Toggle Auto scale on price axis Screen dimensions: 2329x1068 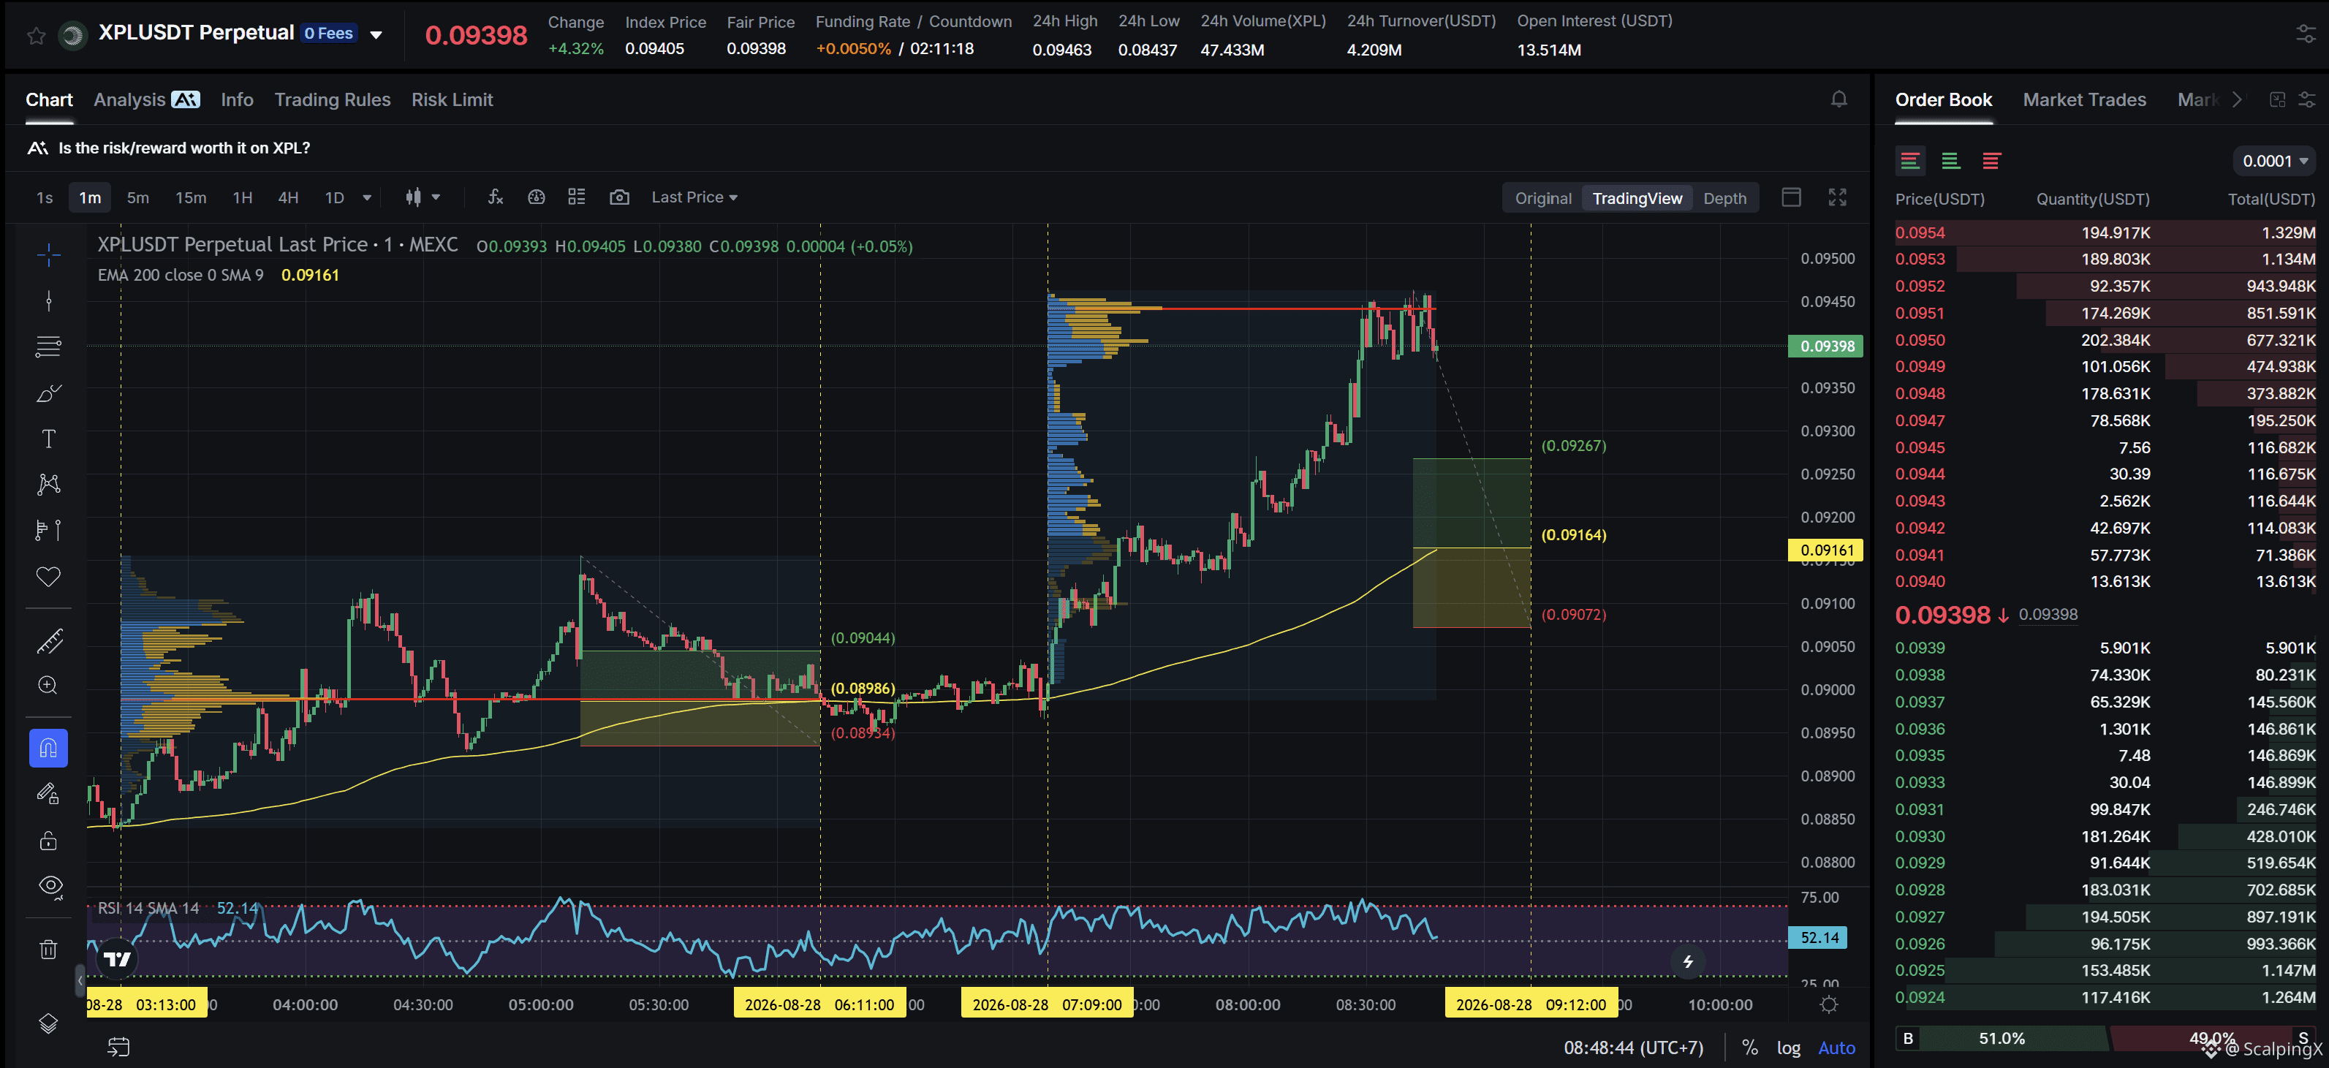1836,1048
